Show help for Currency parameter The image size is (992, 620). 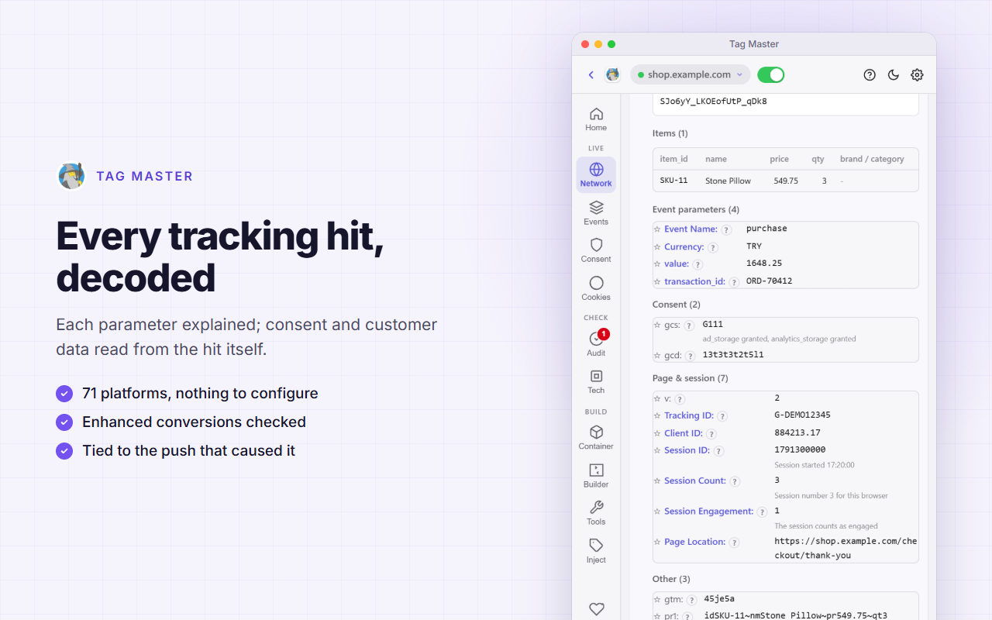(713, 248)
